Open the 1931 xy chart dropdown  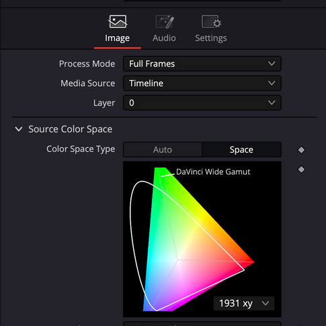[x=244, y=303]
